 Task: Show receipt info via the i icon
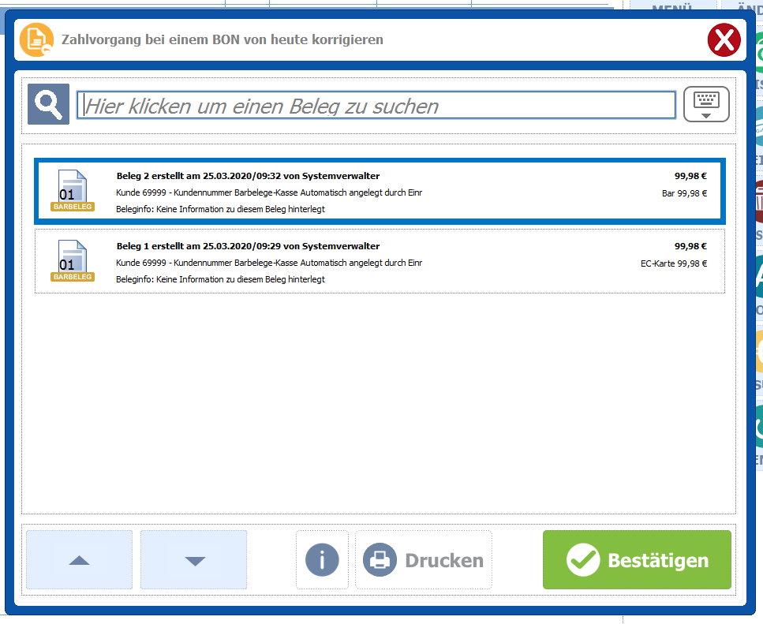pyautogui.click(x=322, y=560)
